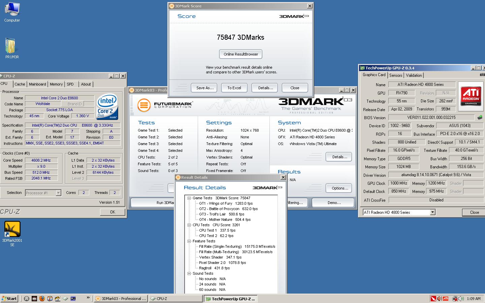Open the Memory tab in CPU-Z

[x=56, y=84]
